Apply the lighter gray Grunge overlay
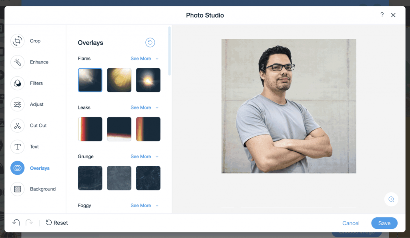410x238 pixels. click(x=119, y=178)
